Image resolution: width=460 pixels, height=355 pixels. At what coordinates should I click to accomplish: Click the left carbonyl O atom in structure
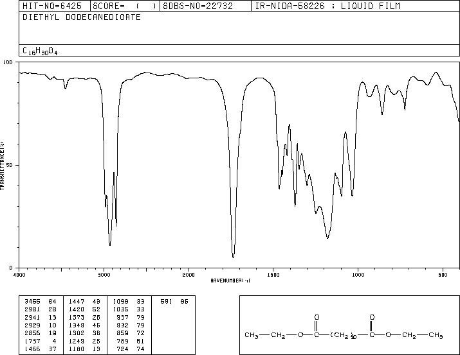point(317,317)
